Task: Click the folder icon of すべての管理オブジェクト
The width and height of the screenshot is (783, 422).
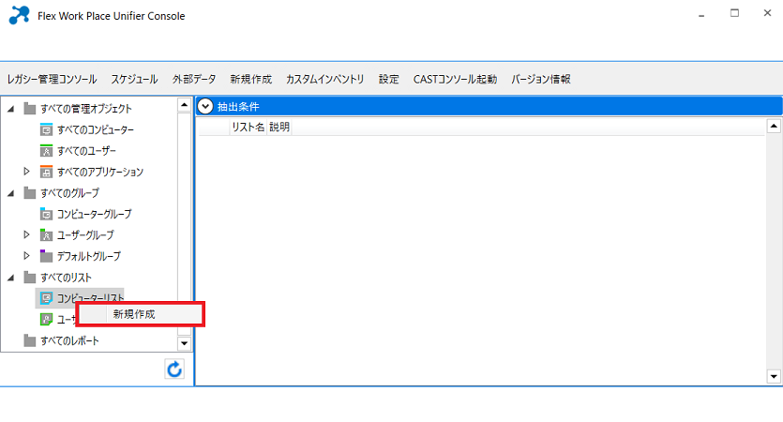Action: coord(30,109)
